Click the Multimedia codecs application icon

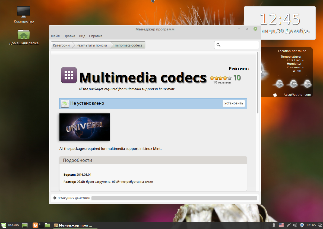pyautogui.click(x=69, y=75)
